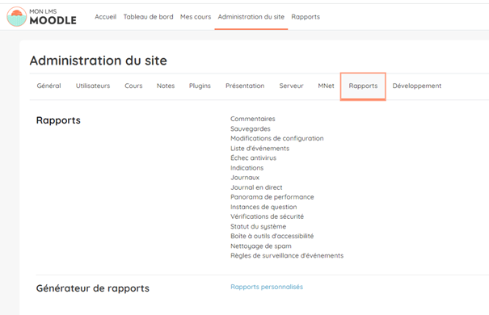Switch to the Serveur tab
489x315 pixels.
point(291,86)
